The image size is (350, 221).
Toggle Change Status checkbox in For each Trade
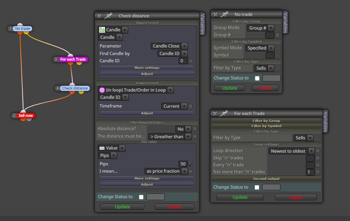(x=257, y=187)
